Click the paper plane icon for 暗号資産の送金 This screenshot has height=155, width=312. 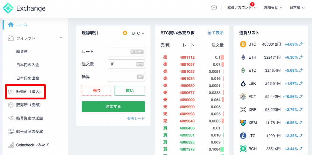pos(11,118)
